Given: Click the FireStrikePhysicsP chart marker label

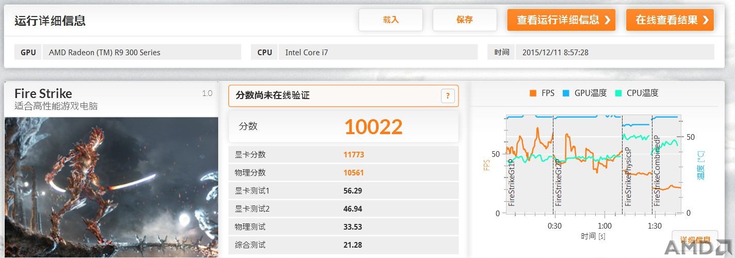Looking at the screenshot, I should tap(628, 177).
